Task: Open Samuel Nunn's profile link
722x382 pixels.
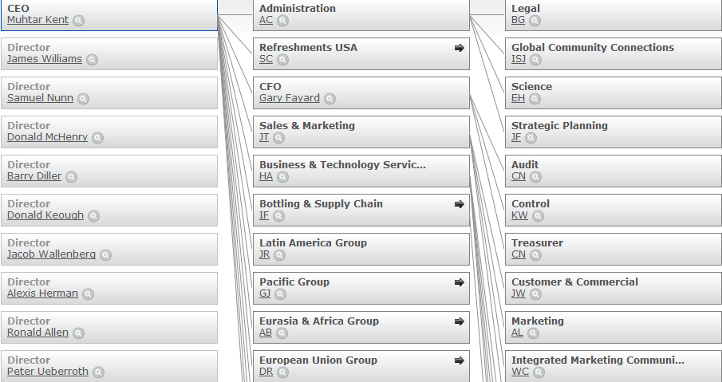Action: point(40,98)
